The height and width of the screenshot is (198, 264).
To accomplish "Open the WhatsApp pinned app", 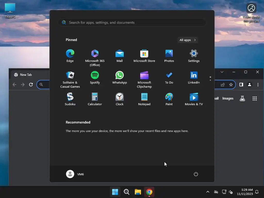I will 120,78.
